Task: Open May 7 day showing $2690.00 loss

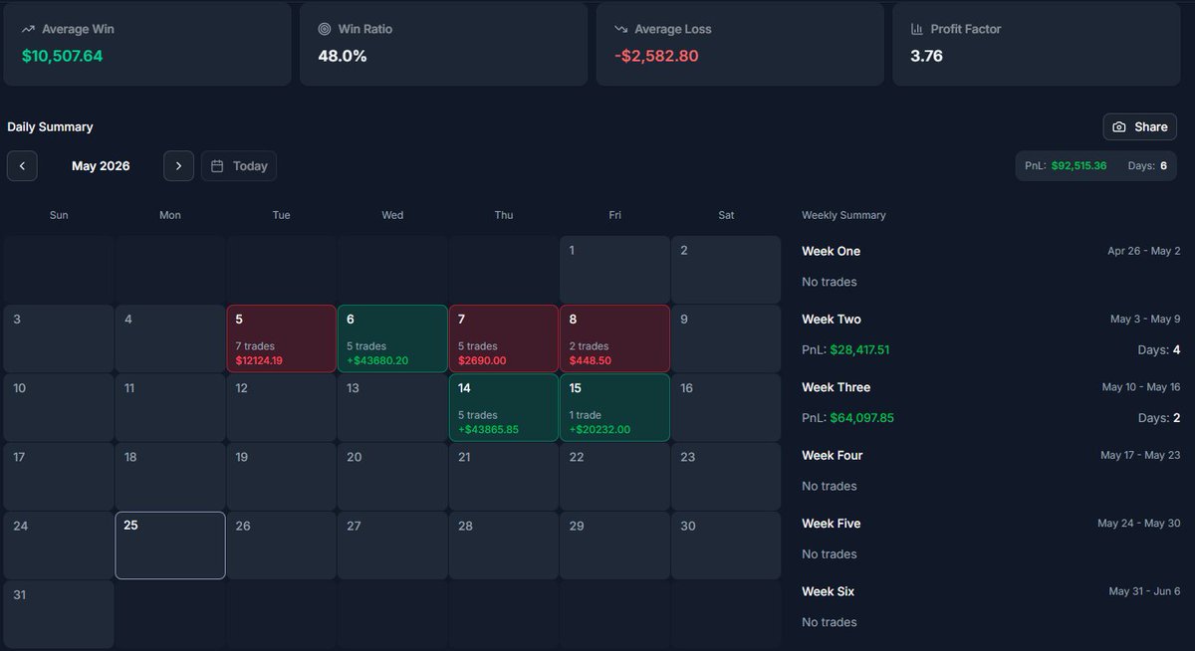Action: tap(504, 338)
